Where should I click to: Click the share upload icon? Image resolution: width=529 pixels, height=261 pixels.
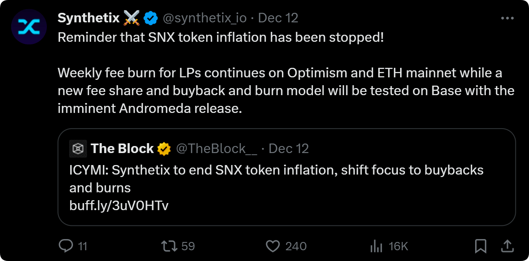point(507,246)
